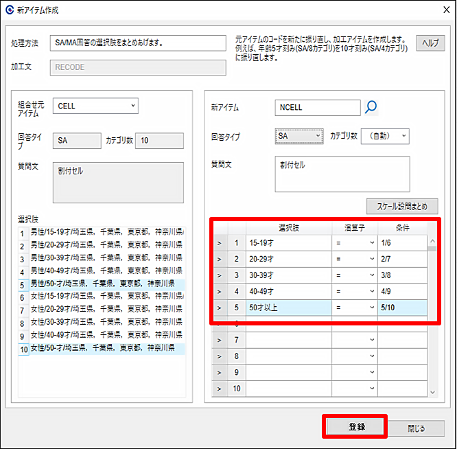Click the row 7 arrow marker in grid
Screen dimensions: 457x449
(x=220, y=341)
